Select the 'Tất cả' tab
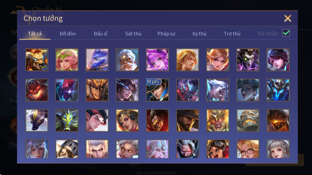Screen dimensions: 312x175 click(x=35, y=34)
